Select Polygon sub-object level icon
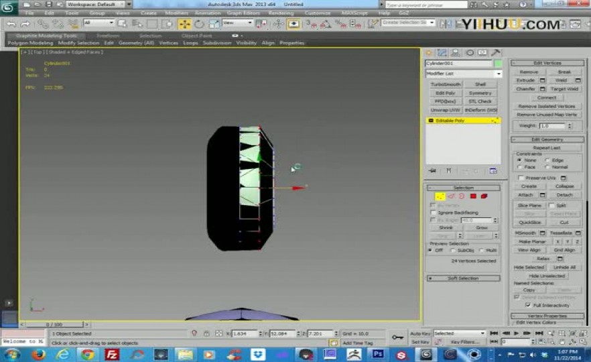This screenshot has height=362, width=591. 473,196
